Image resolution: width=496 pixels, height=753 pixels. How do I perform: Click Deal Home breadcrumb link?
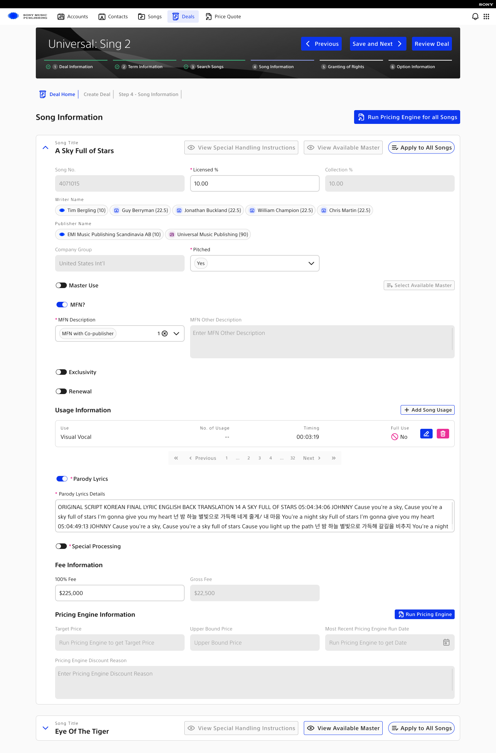62,94
